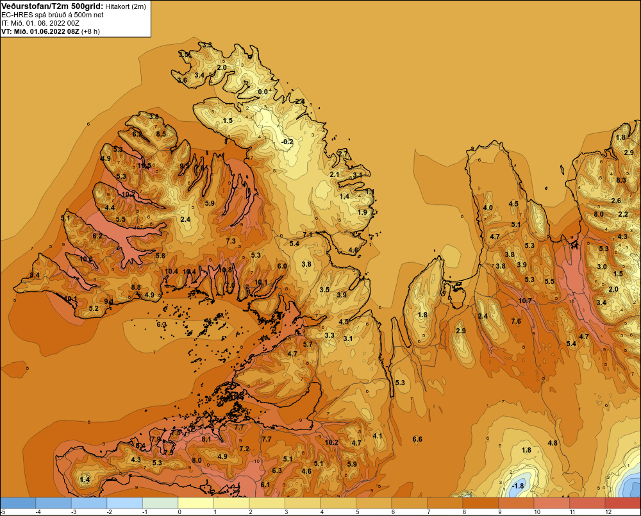Click the legend swatch between 5 and 6
The image size is (641, 516).
click(374, 503)
